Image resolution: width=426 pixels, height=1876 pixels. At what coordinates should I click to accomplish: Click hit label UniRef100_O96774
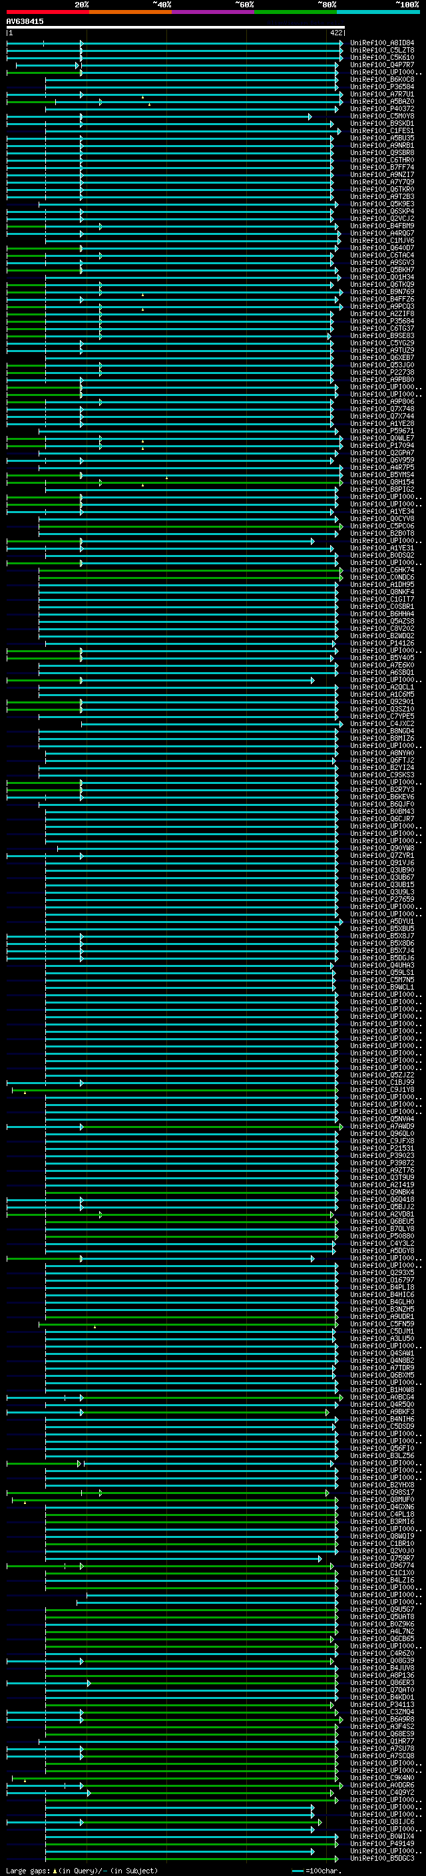point(381,1565)
